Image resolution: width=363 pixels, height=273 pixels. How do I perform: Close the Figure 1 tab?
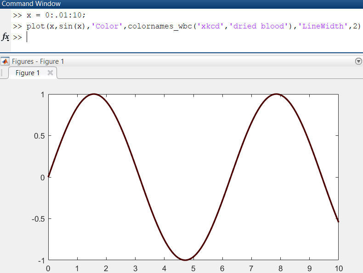click(50, 72)
